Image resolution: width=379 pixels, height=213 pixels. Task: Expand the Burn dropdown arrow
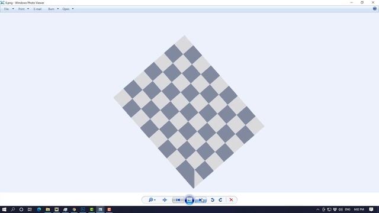58,9
